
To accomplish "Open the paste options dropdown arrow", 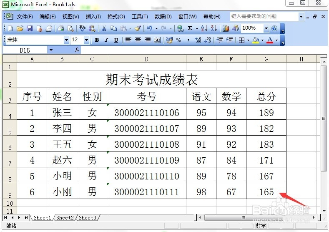I will [x=130, y=28].
